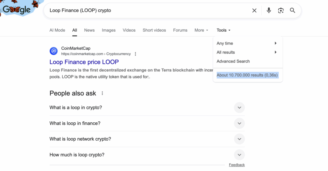Switch to the Images tab
Screen dimensions: 328x171
tap(109, 30)
